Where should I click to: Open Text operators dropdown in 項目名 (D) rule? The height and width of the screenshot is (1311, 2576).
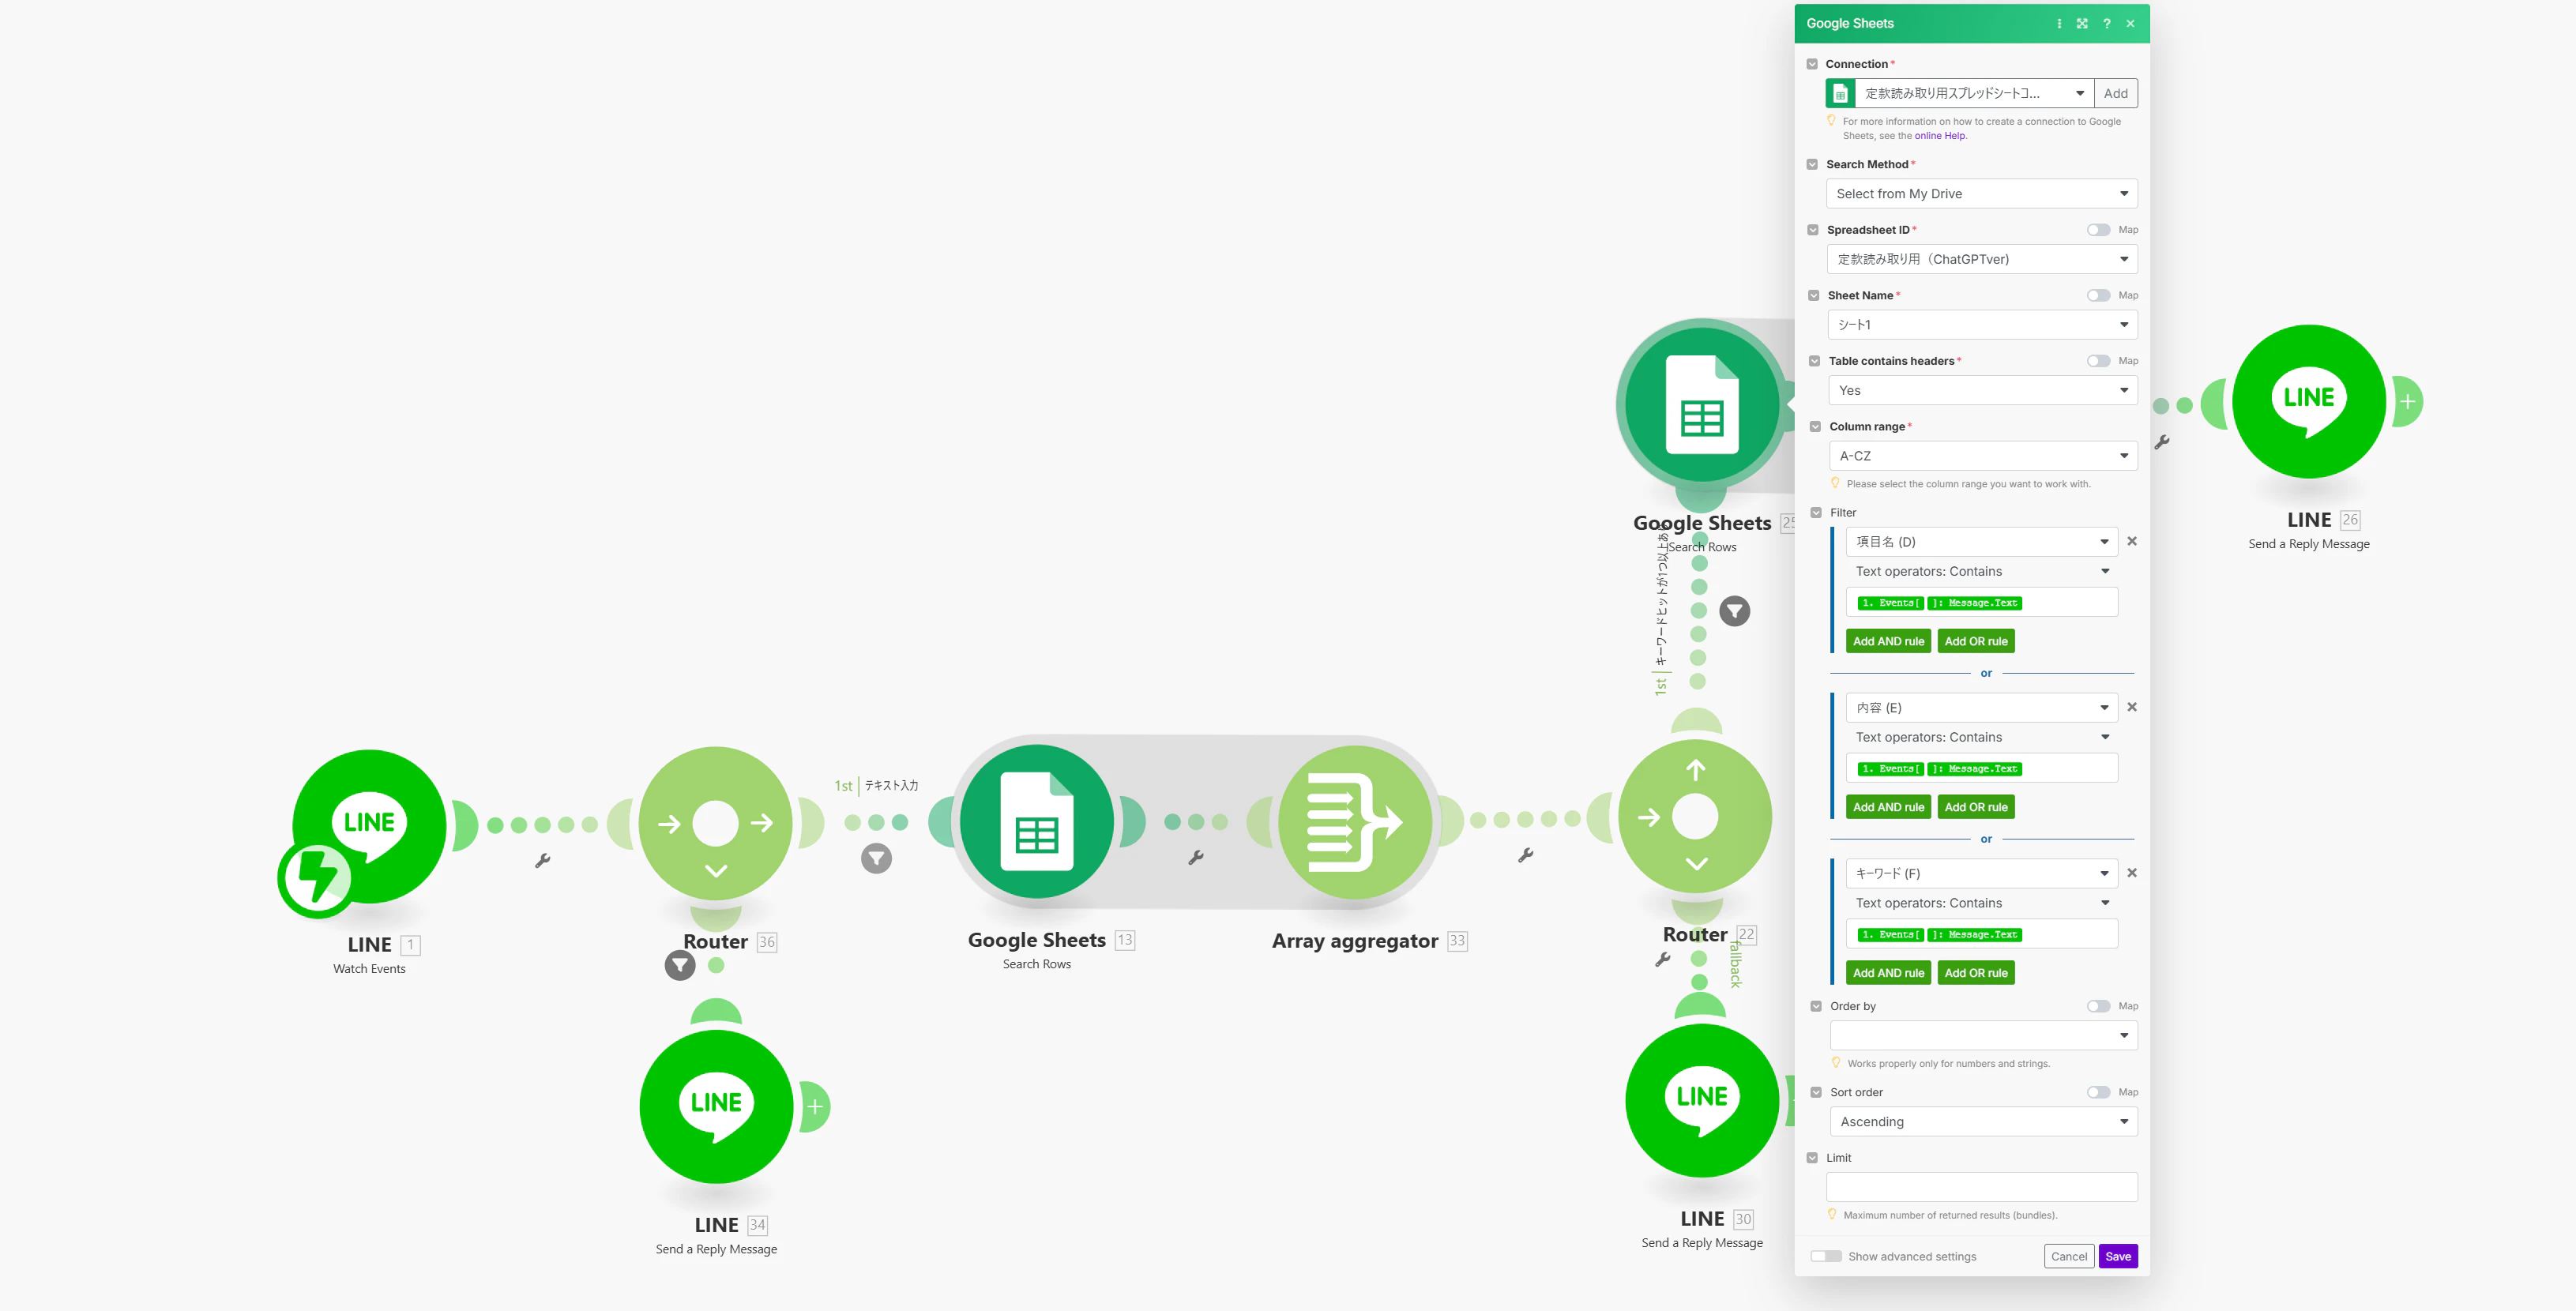coord(1982,571)
